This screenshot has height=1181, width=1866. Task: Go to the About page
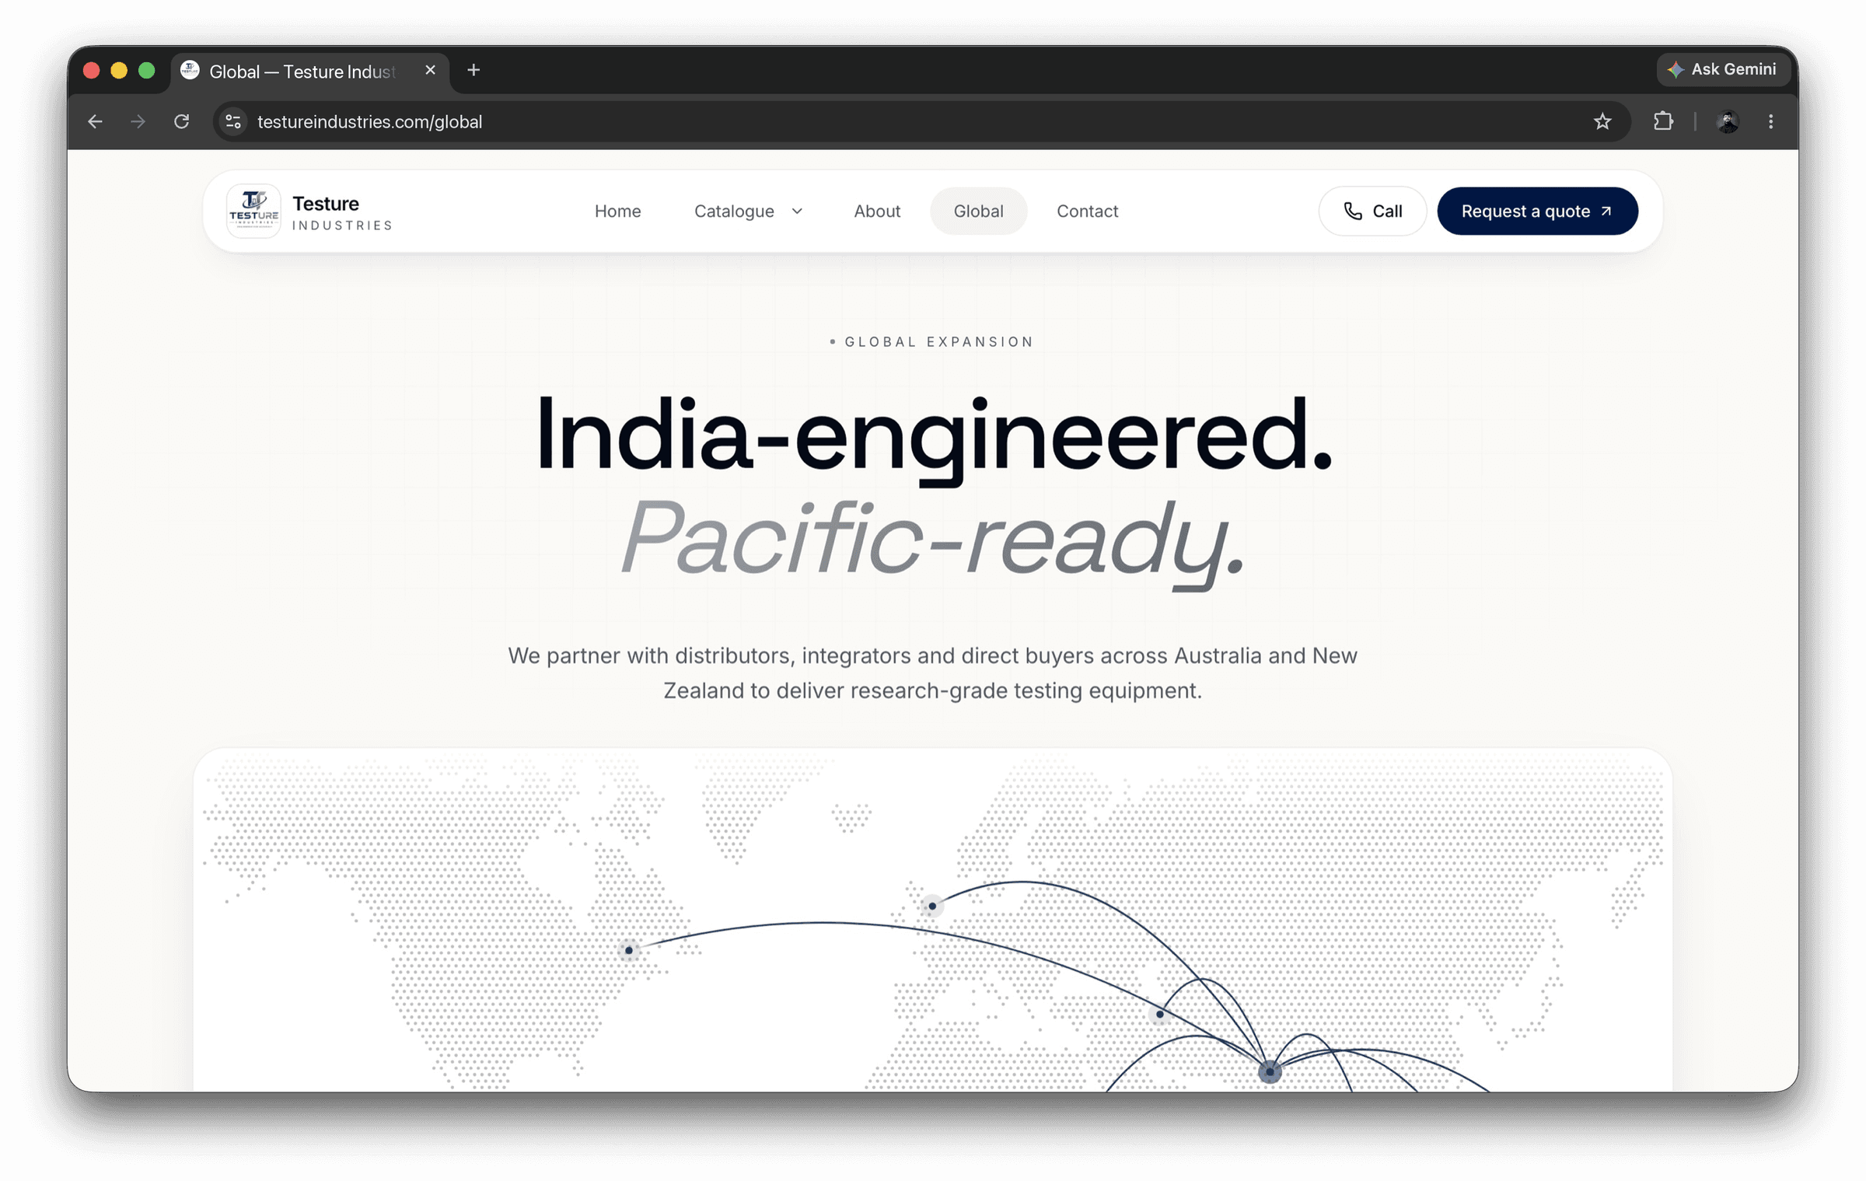coord(876,211)
